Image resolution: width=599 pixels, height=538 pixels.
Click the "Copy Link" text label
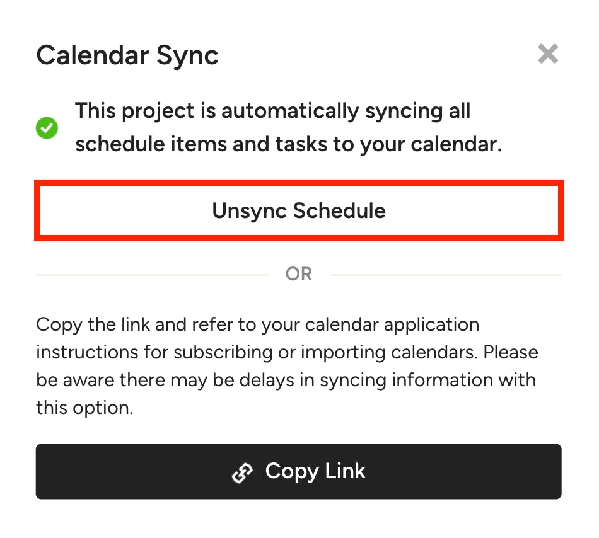(x=315, y=471)
